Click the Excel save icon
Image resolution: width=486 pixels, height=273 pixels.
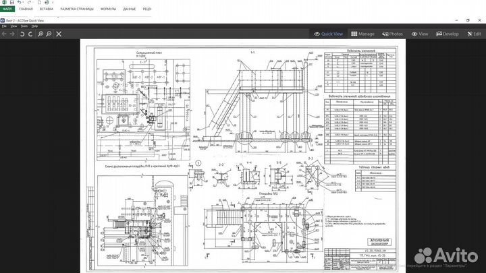(x=13, y=3)
